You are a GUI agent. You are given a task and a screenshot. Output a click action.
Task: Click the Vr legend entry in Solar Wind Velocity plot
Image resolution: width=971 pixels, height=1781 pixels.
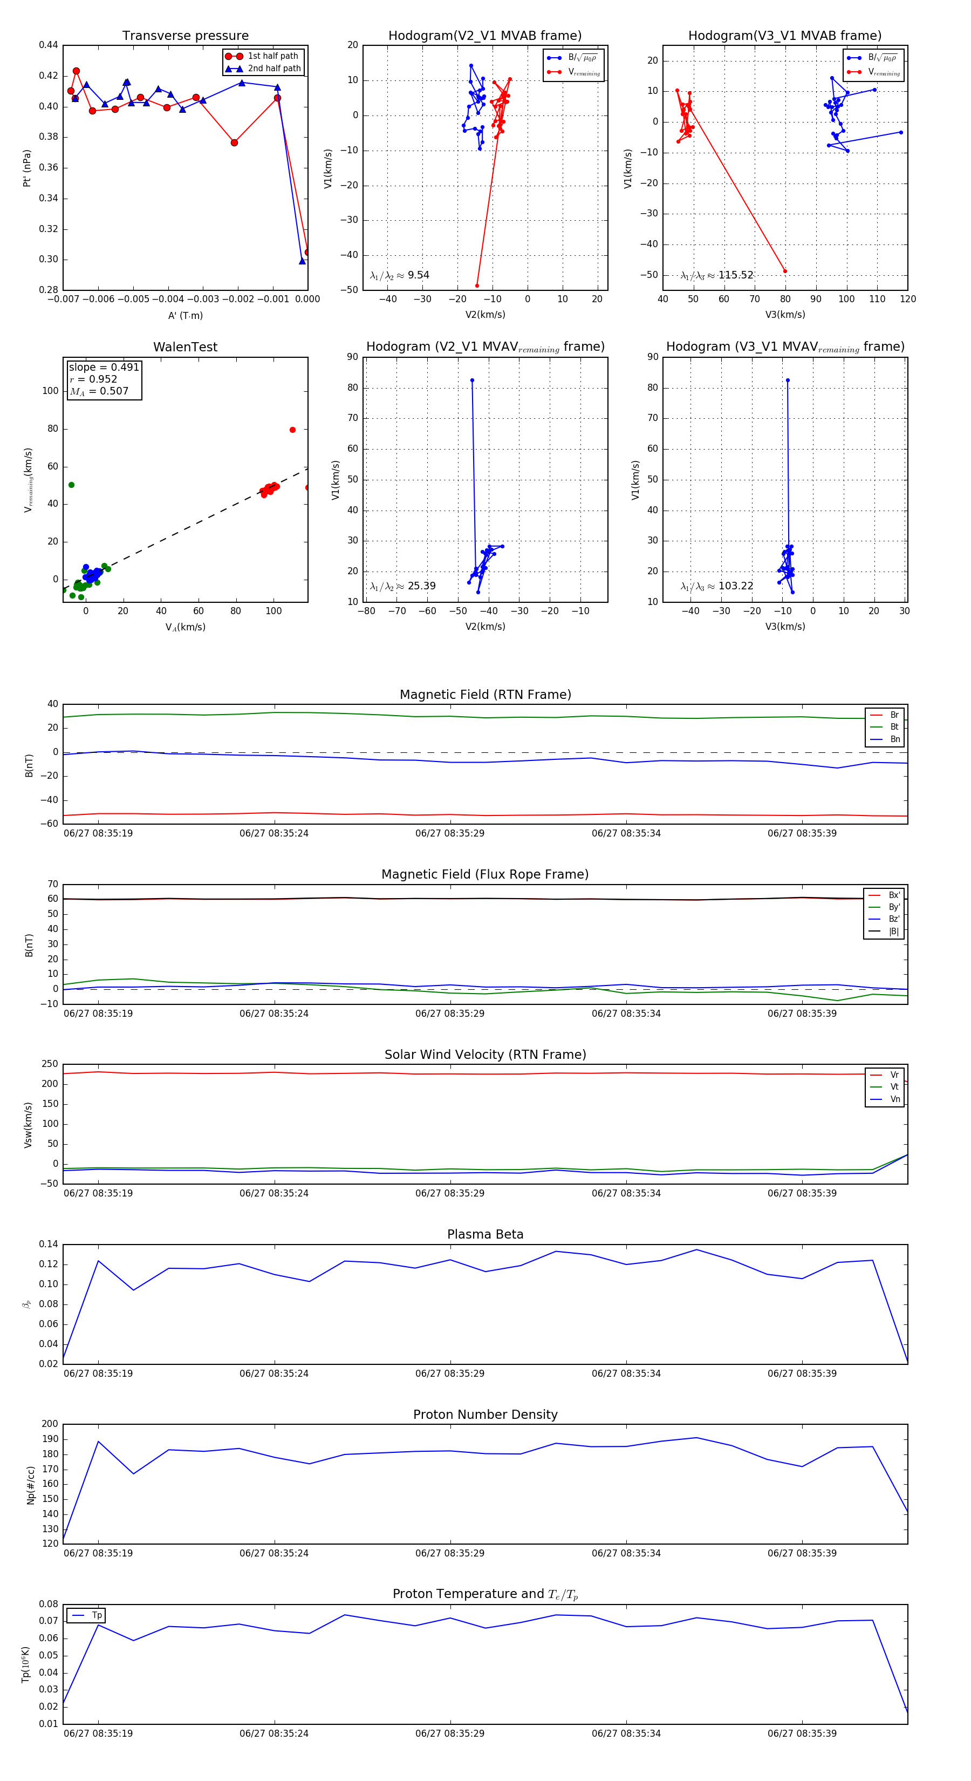[885, 1075]
